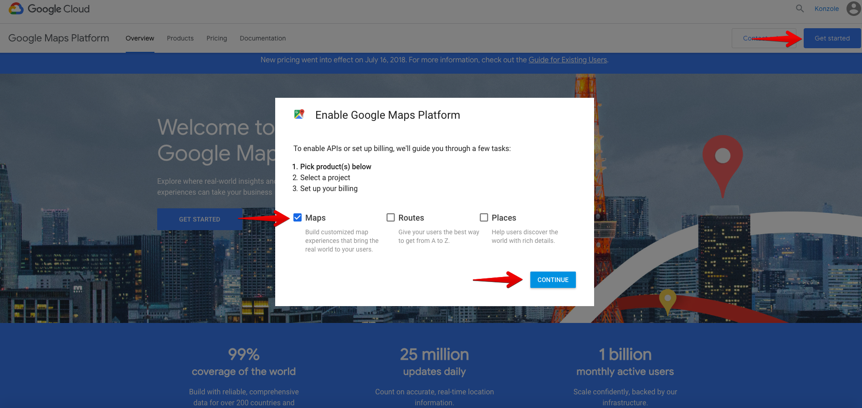The image size is (862, 408).
Task: Click the Google Maps icon in the dialog
Action: tap(299, 114)
